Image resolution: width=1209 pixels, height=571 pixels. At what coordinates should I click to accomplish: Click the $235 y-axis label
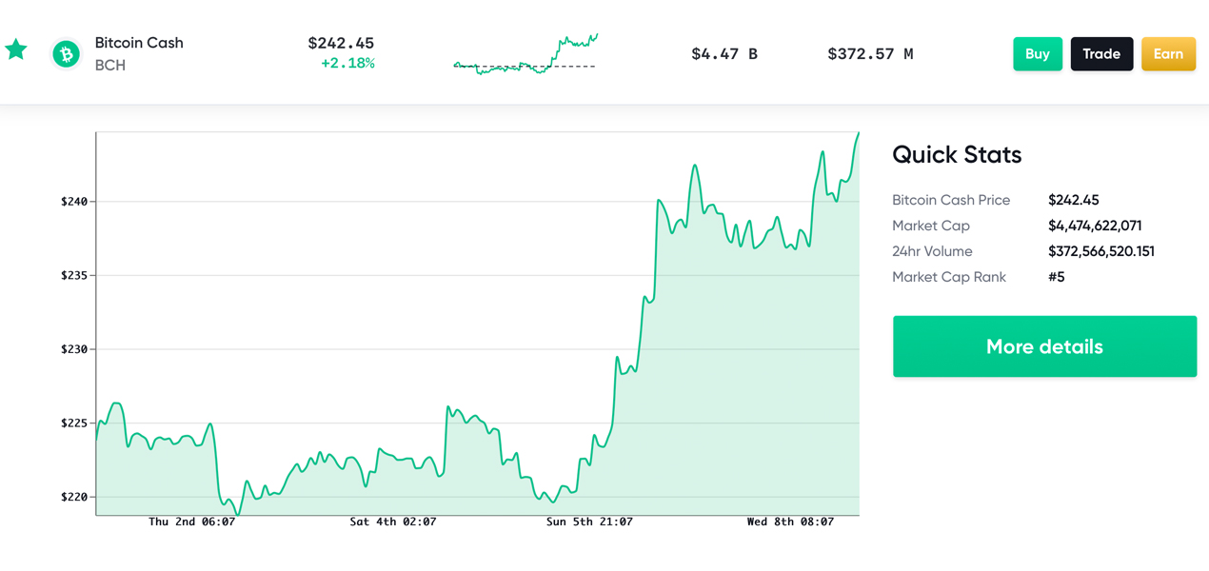(x=73, y=276)
